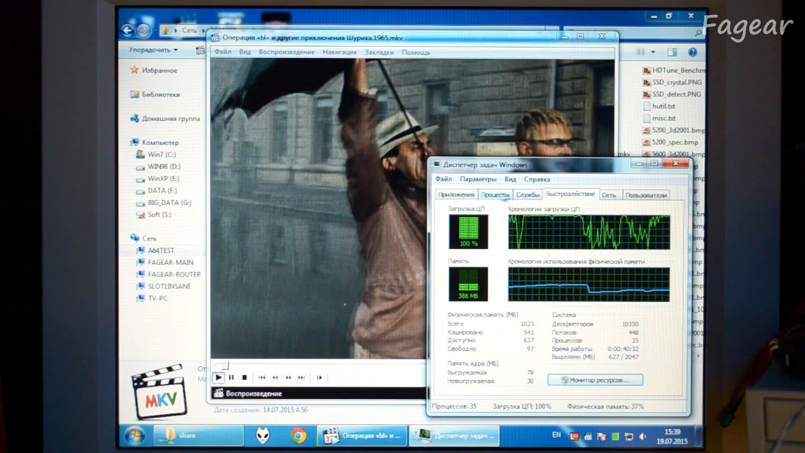This screenshot has height=453, width=805.
Task: Switch to the Приложения tab
Action: click(x=457, y=195)
